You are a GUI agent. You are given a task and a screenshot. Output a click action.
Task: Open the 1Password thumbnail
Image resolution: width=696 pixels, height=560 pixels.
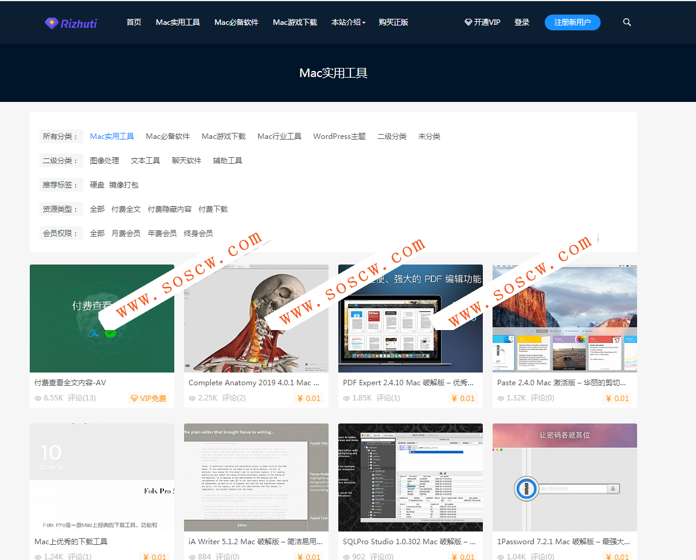(565, 477)
